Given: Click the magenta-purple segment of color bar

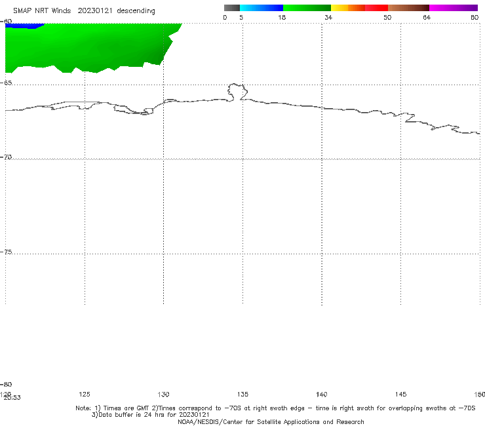Looking at the screenshot, I should [454, 8].
